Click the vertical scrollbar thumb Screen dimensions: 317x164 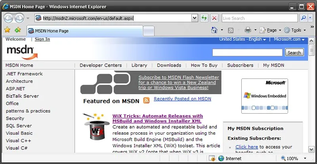[x=311, y=50]
